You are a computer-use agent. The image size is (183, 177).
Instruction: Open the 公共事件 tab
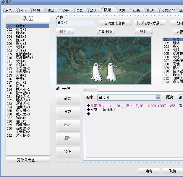pos(168,11)
